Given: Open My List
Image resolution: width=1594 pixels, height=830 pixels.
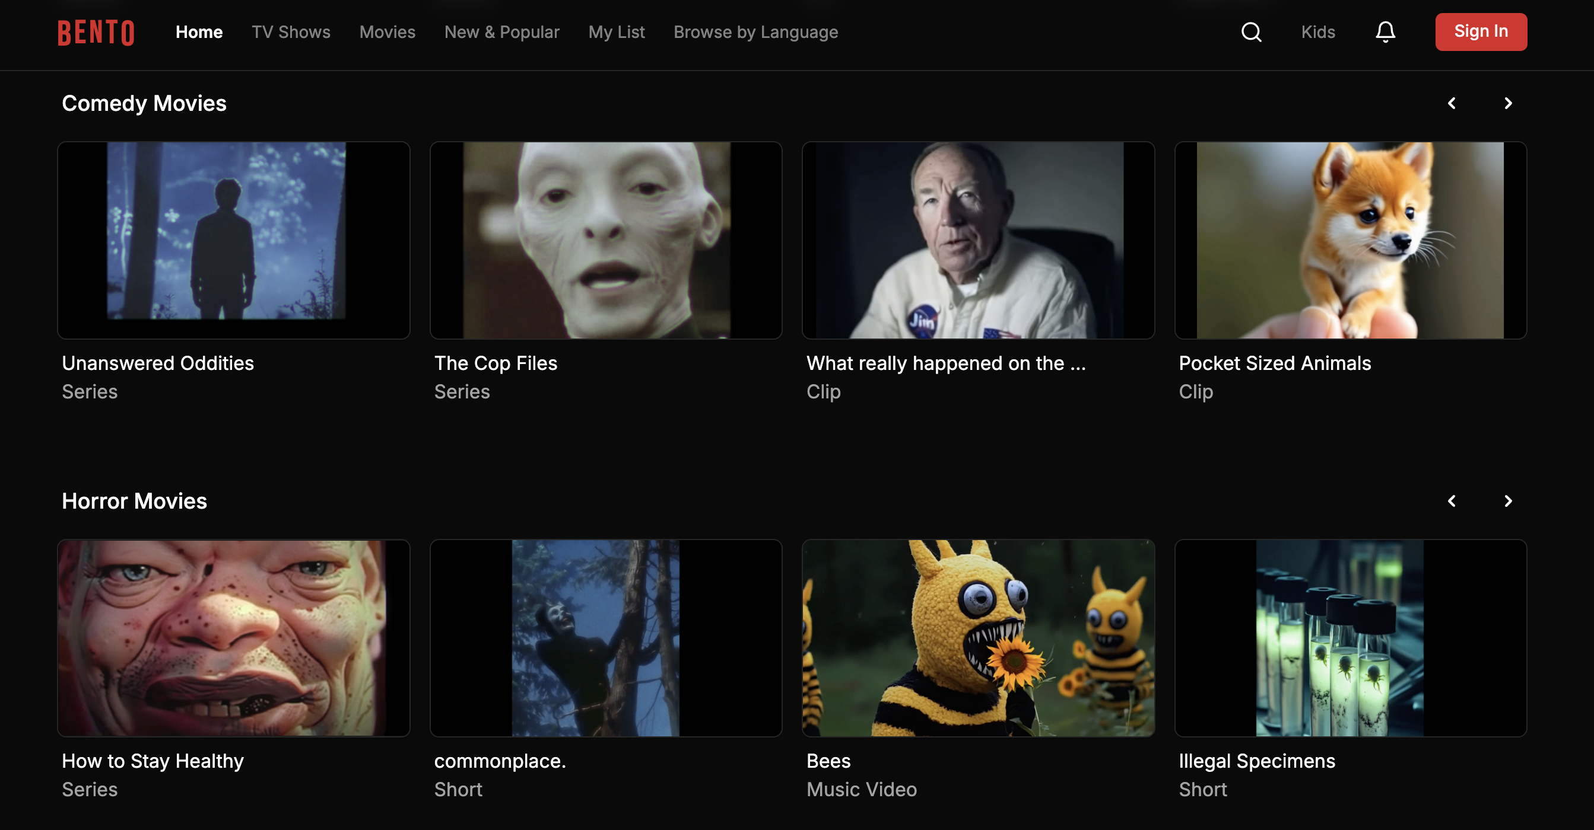Looking at the screenshot, I should [617, 31].
